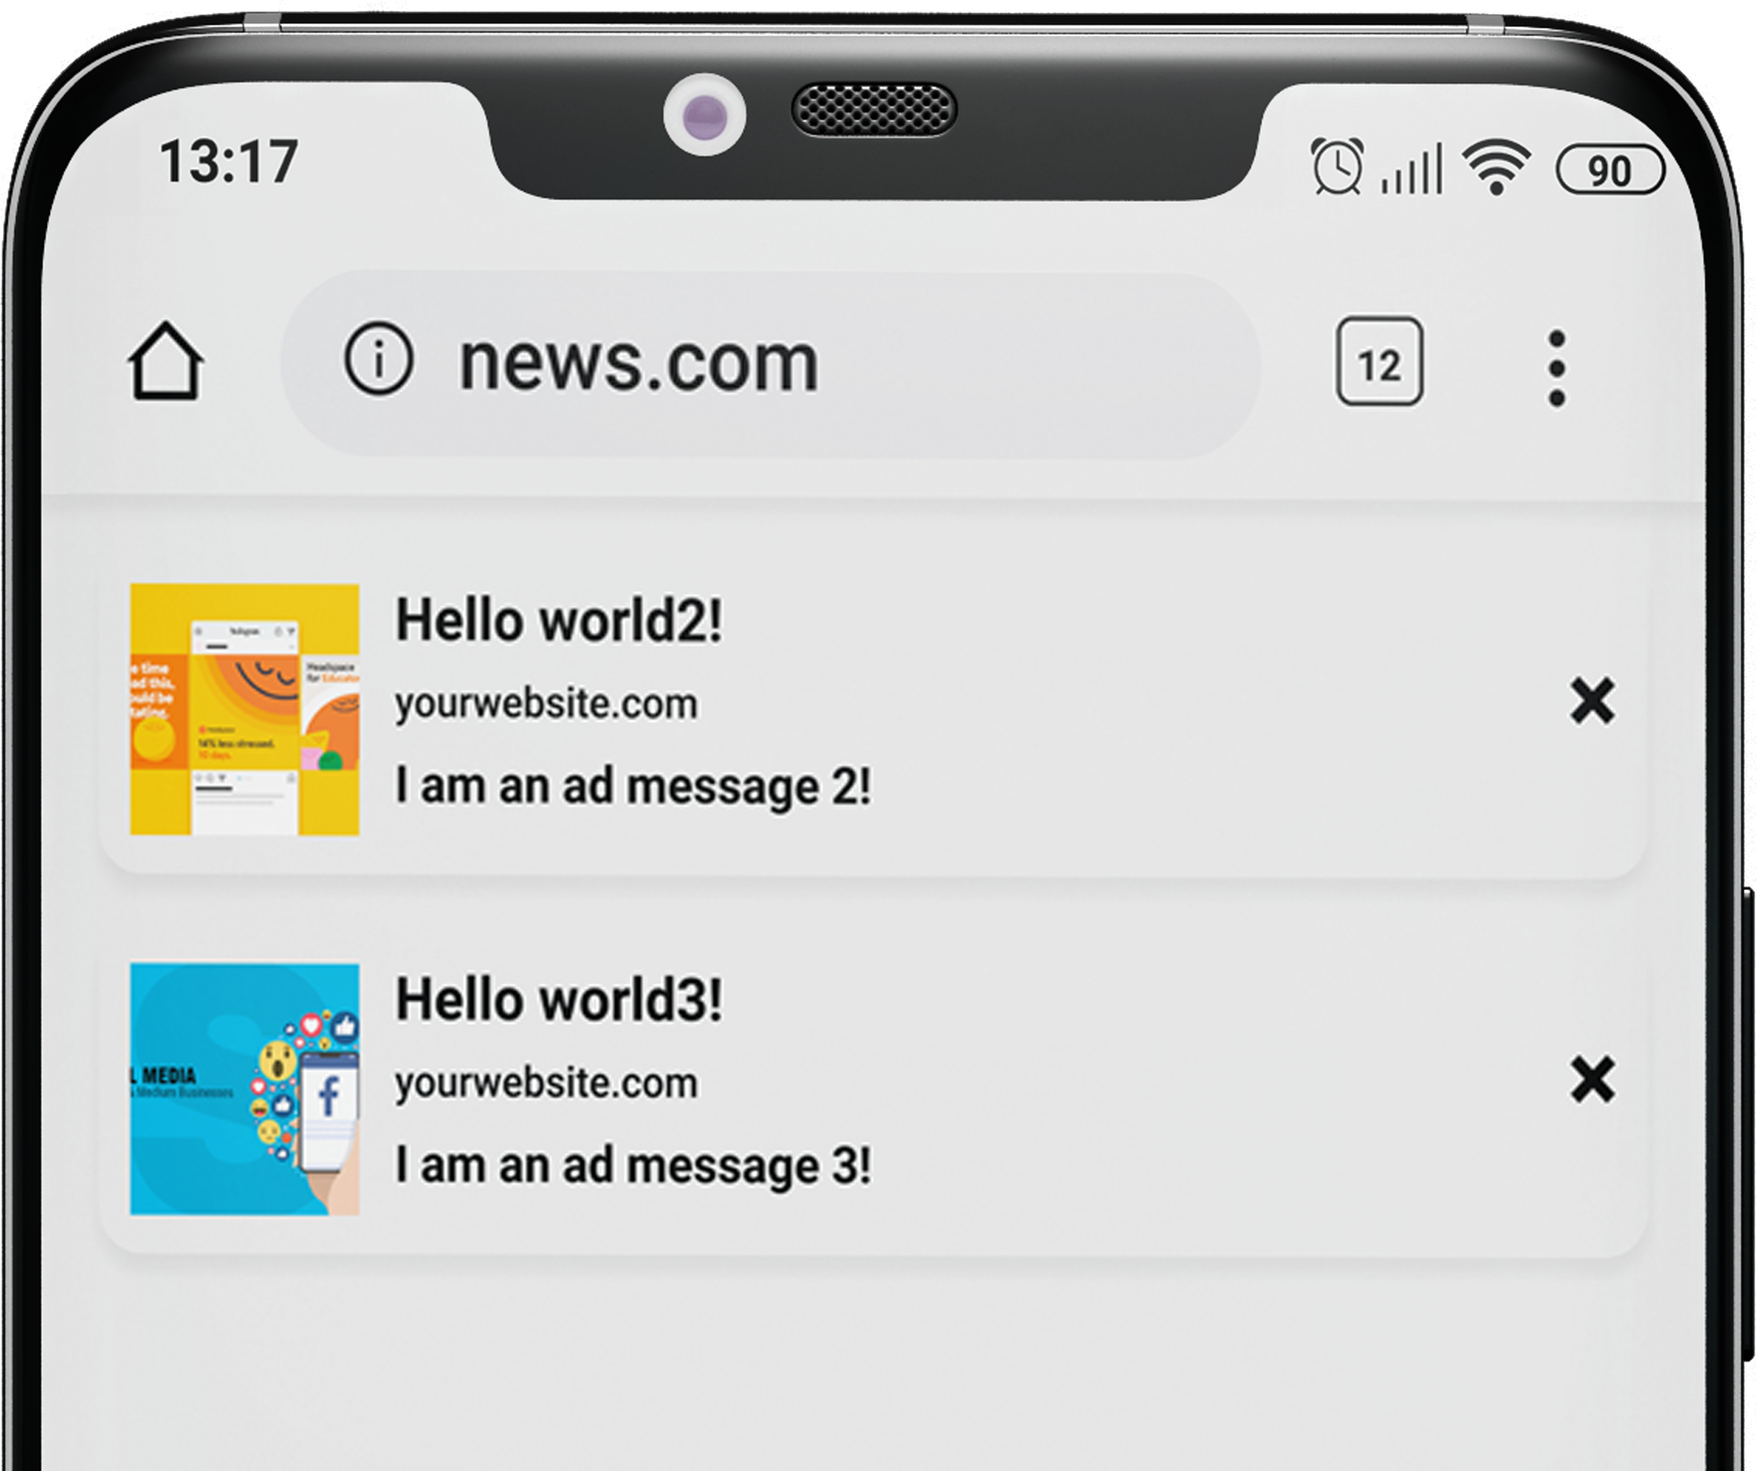1757x1471 pixels.
Task: Tap the alarm clock status icon
Action: pos(1337,166)
